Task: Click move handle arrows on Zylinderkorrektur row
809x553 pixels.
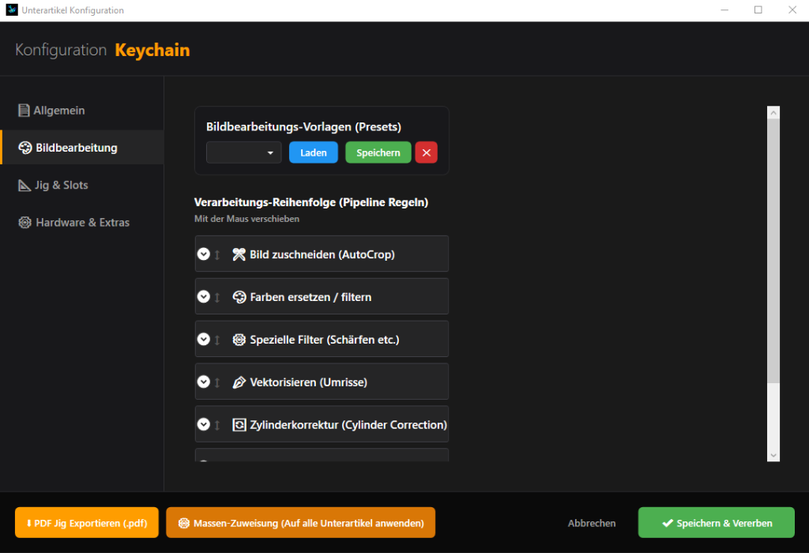Action: (x=217, y=425)
